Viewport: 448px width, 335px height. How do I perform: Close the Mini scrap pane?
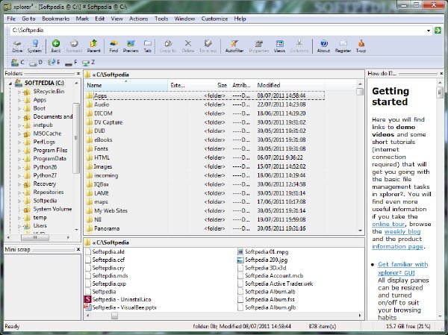78,249
